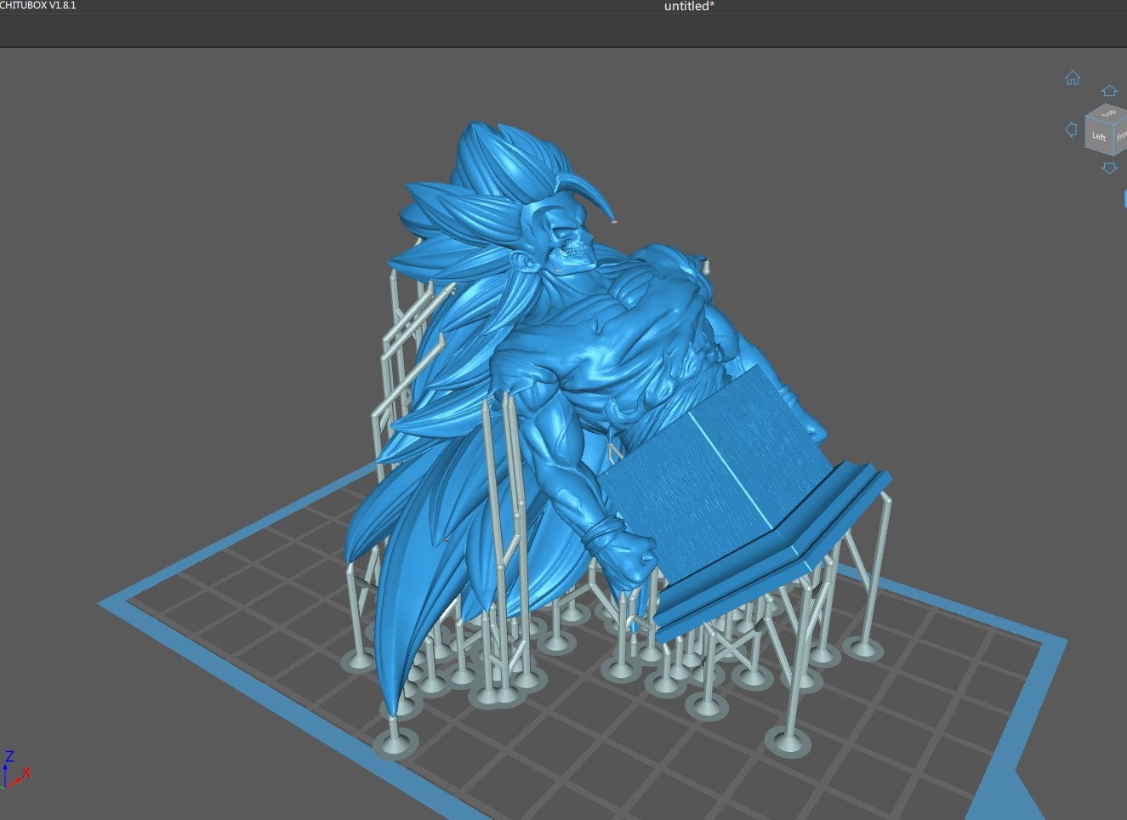Click the XYZ axis indicator

pyautogui.click(x=16, y=769)
